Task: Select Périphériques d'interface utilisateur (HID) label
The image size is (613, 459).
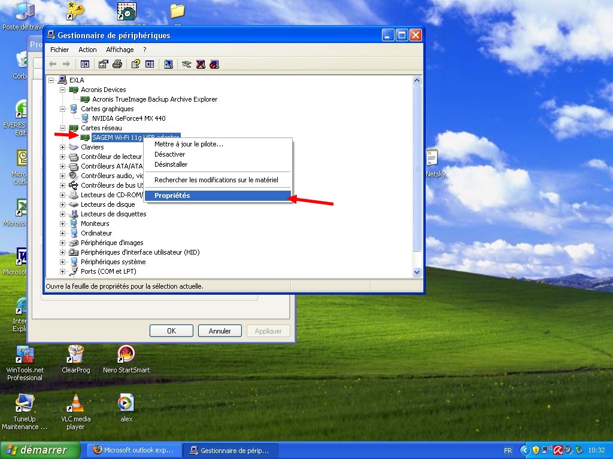Action: pyautogui.click(x=140, y=252)
